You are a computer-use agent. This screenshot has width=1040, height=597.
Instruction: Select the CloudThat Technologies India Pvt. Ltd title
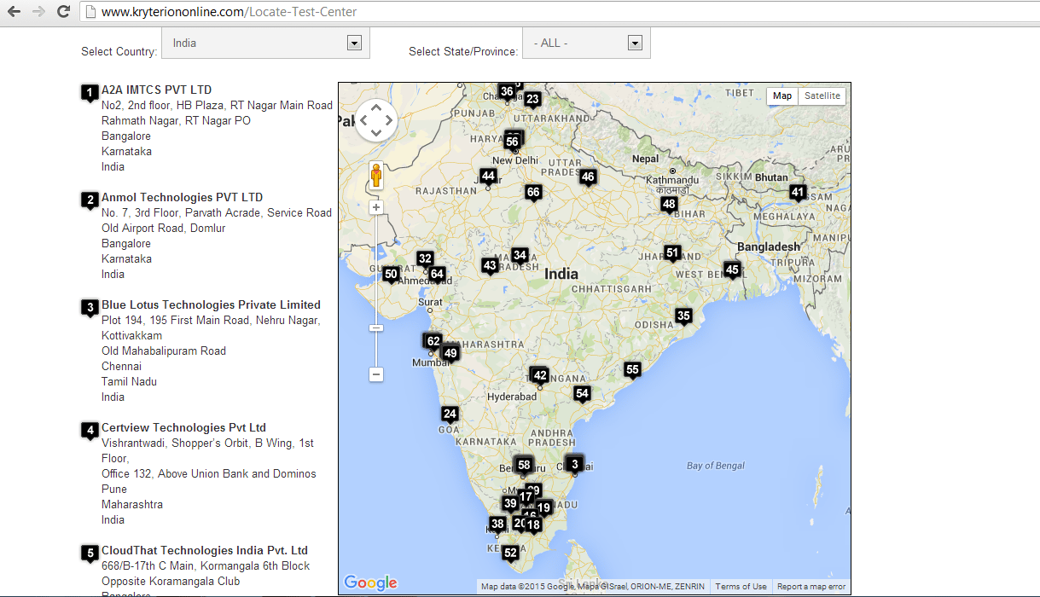point(205,550)
